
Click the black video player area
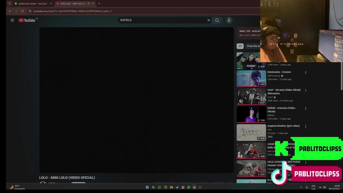point(137,100)
